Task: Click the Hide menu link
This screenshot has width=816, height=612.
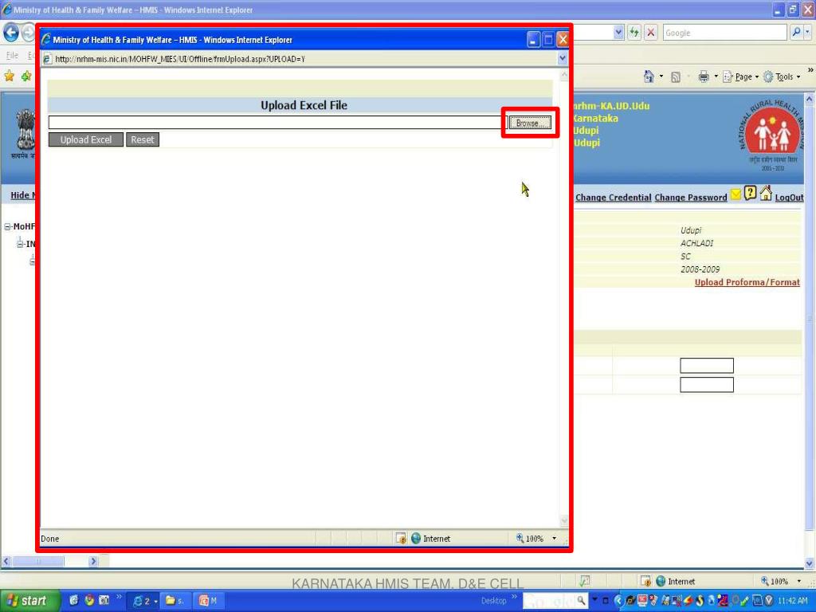Action: click(x=23, y=194)
